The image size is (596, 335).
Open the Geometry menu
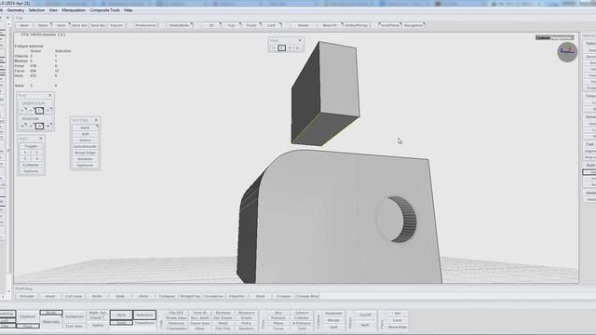click(x=16, y=10)
